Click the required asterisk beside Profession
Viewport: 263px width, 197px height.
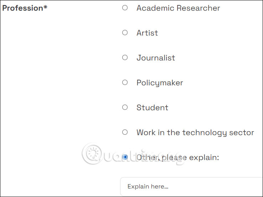click(45, 8)
